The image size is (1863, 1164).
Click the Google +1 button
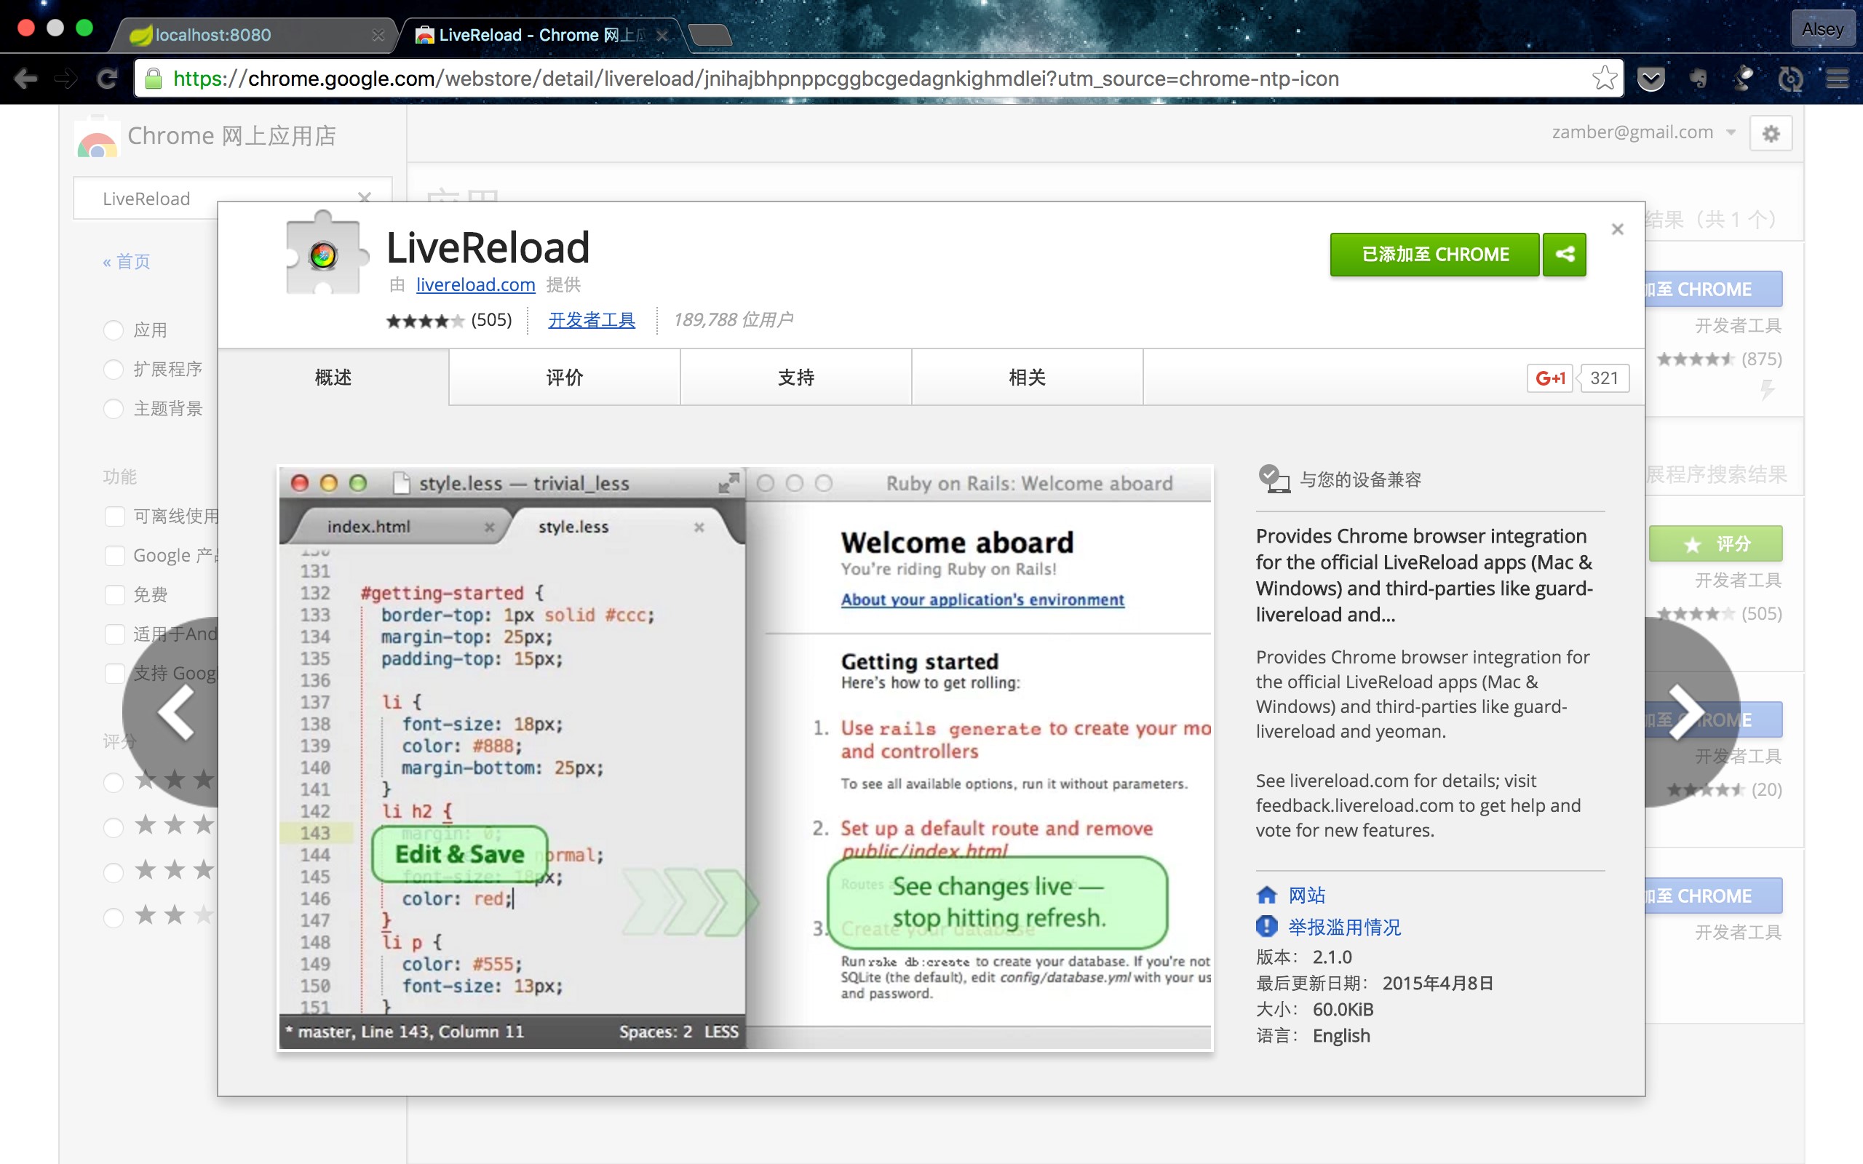click(1549, 378)
